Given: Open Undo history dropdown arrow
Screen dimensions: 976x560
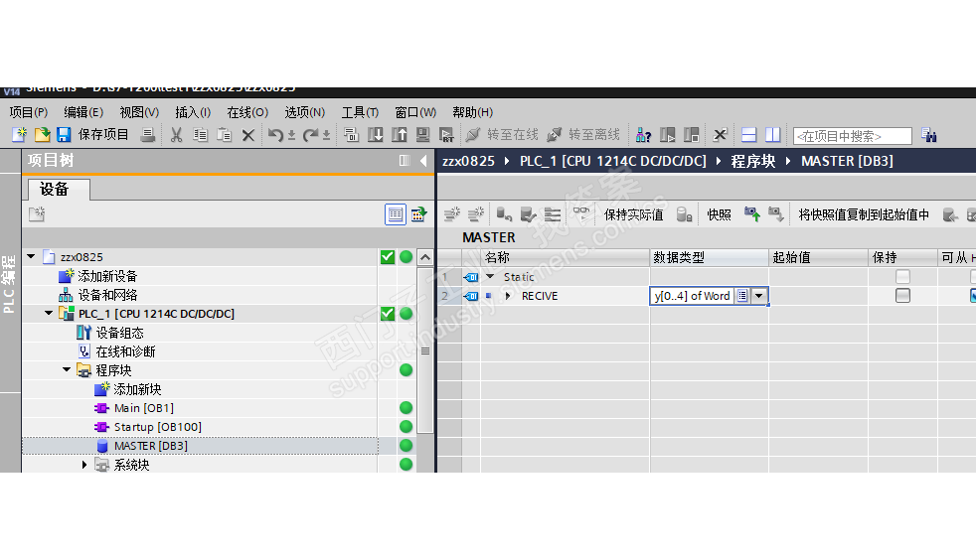Looking at the screenshot, I should point(291,135).
